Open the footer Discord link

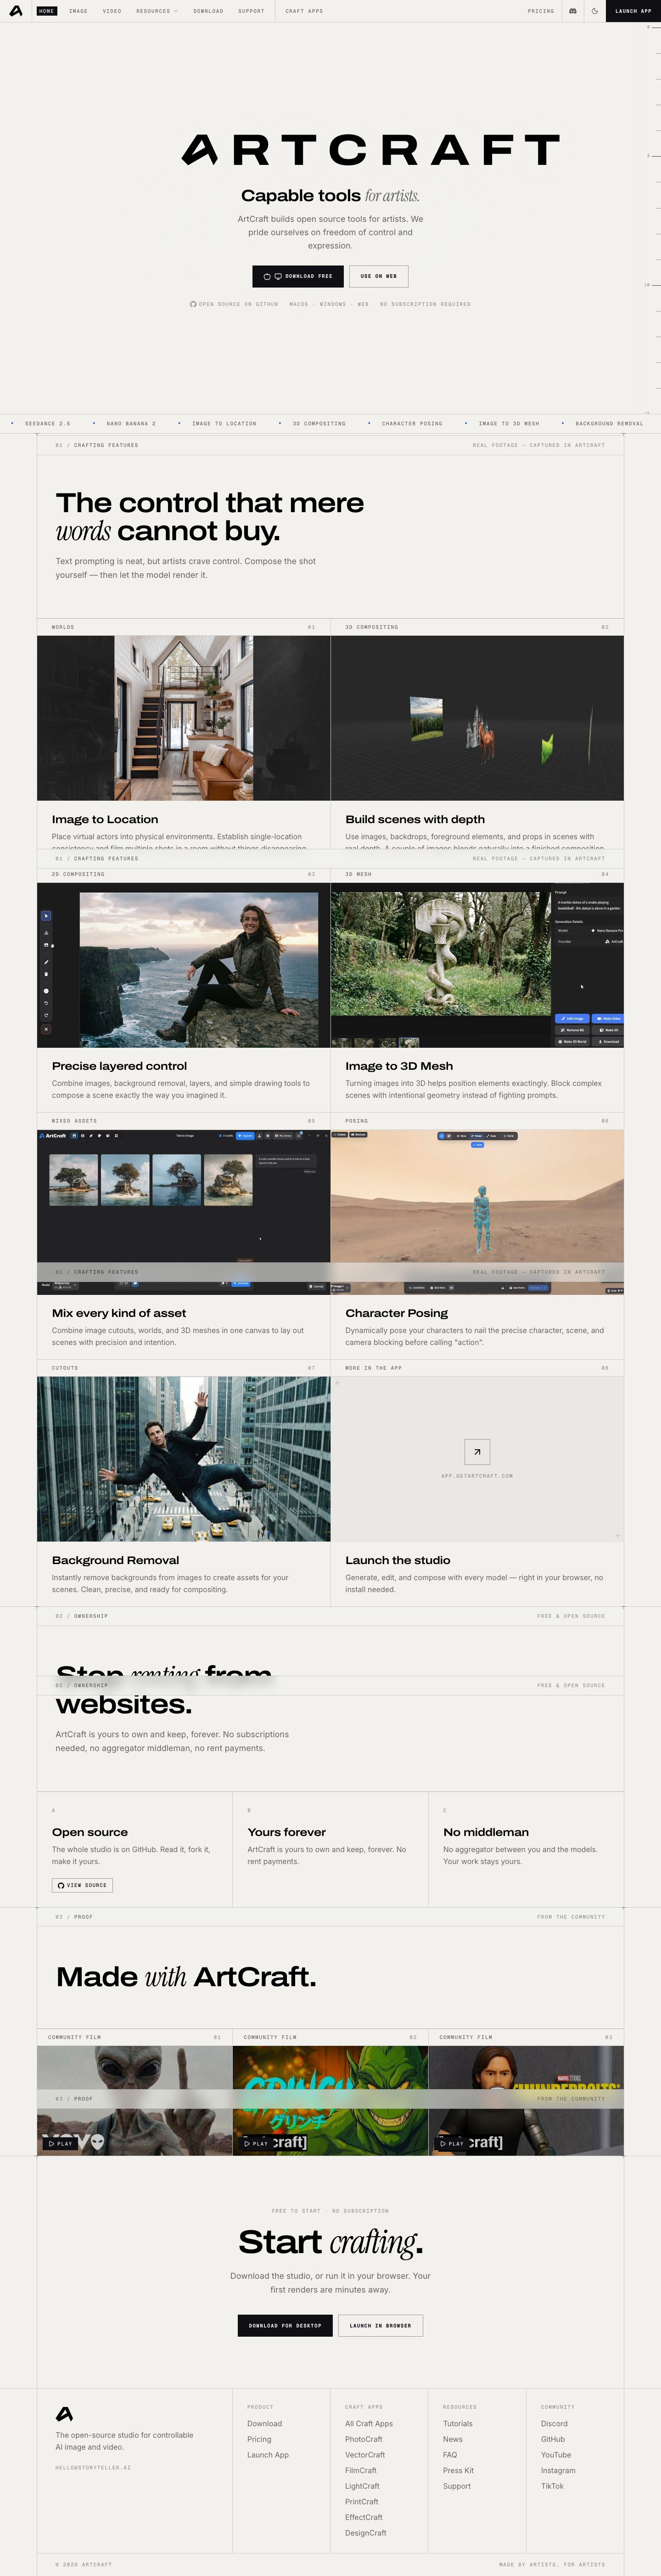coord(554,2423)
